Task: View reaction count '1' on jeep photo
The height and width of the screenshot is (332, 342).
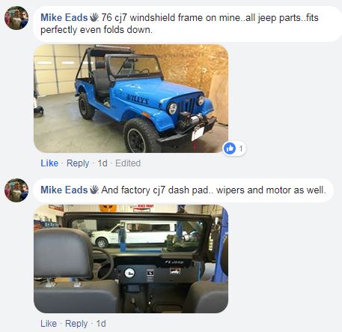Action: point(241,149)
